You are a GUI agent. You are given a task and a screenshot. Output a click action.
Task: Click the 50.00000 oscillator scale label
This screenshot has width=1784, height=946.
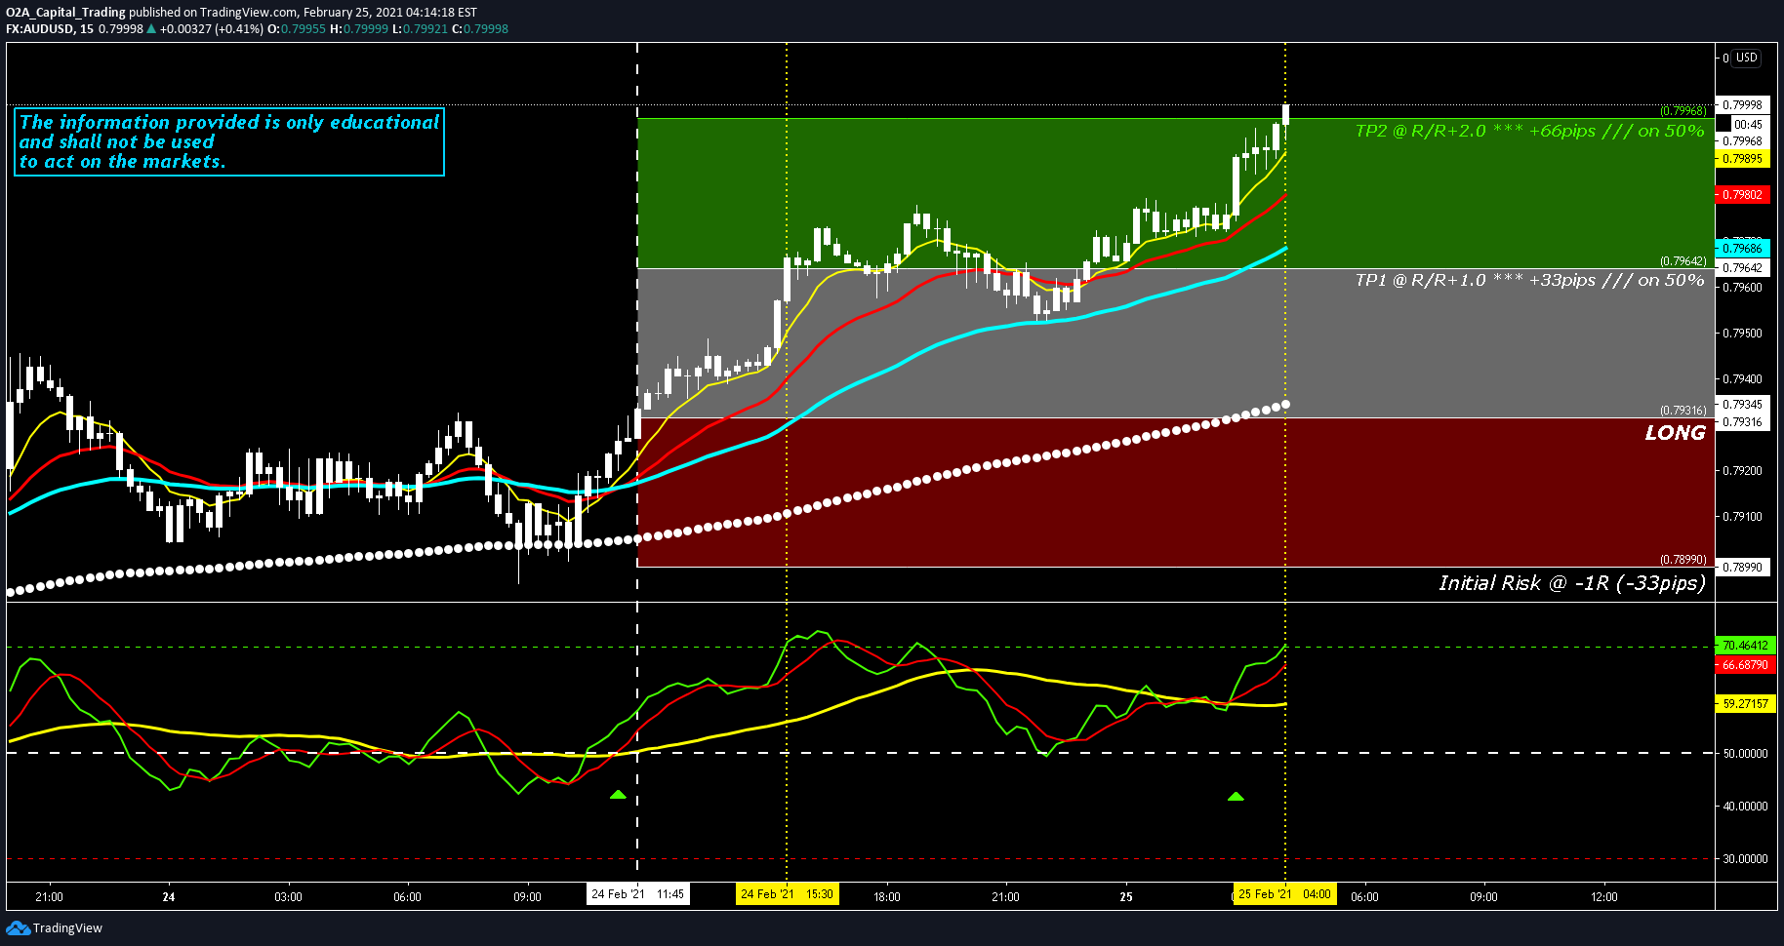[x=1744, y=754]
